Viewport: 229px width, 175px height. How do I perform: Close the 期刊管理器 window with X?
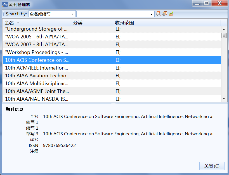pos(219,3)
